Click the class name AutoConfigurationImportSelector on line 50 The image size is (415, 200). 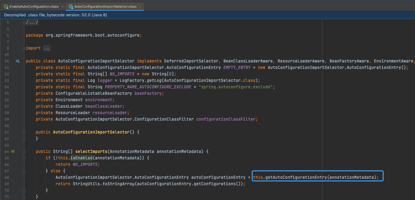coord(96,61)
